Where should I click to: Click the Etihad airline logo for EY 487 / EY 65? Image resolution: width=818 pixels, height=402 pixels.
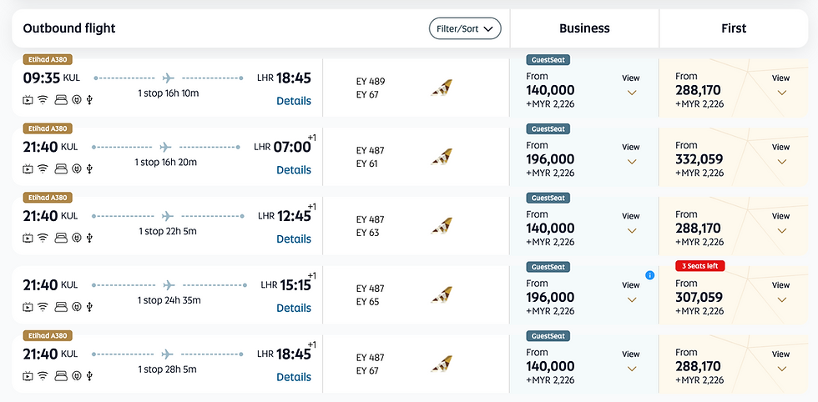click(x=441, y=294)
